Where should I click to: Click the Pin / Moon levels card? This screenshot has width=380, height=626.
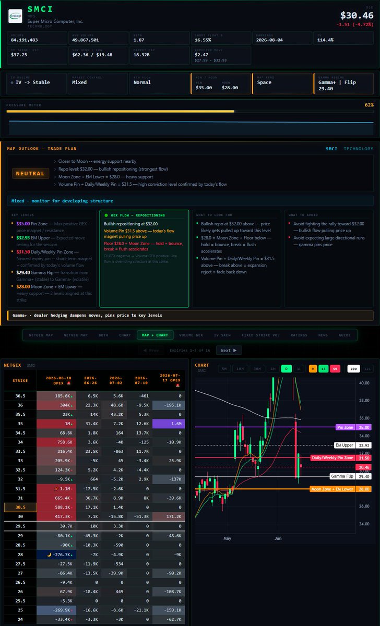[220, 83]
